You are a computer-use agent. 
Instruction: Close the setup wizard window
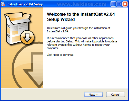click(x=125, y=4)
